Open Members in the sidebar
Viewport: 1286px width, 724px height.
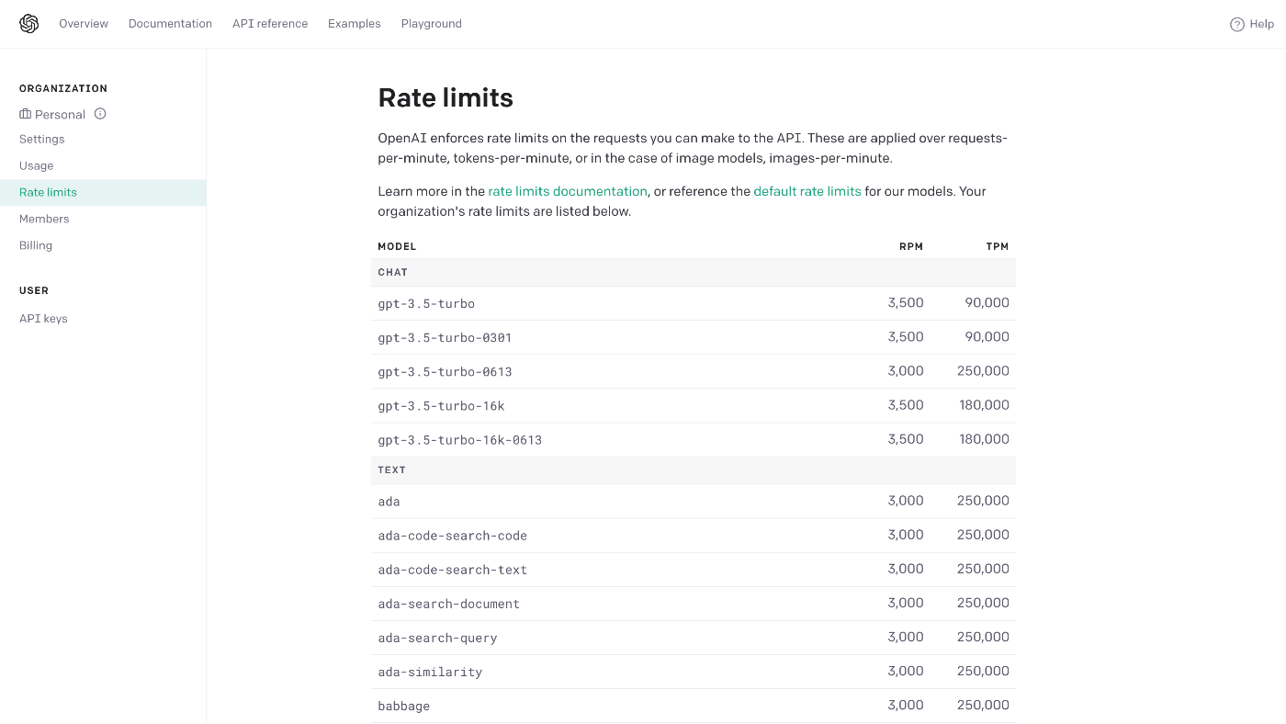pos(44,219)
